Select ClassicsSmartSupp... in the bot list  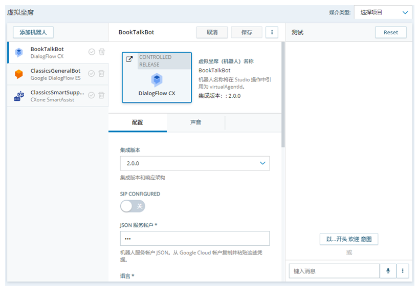point(58,96)
